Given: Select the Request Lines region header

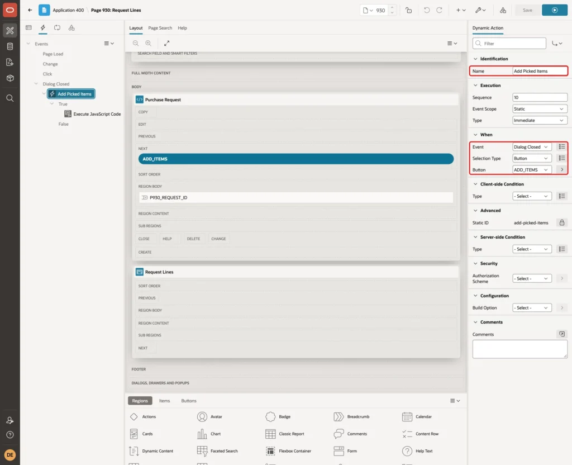Looking at the screenshot, I should [296, 272].
